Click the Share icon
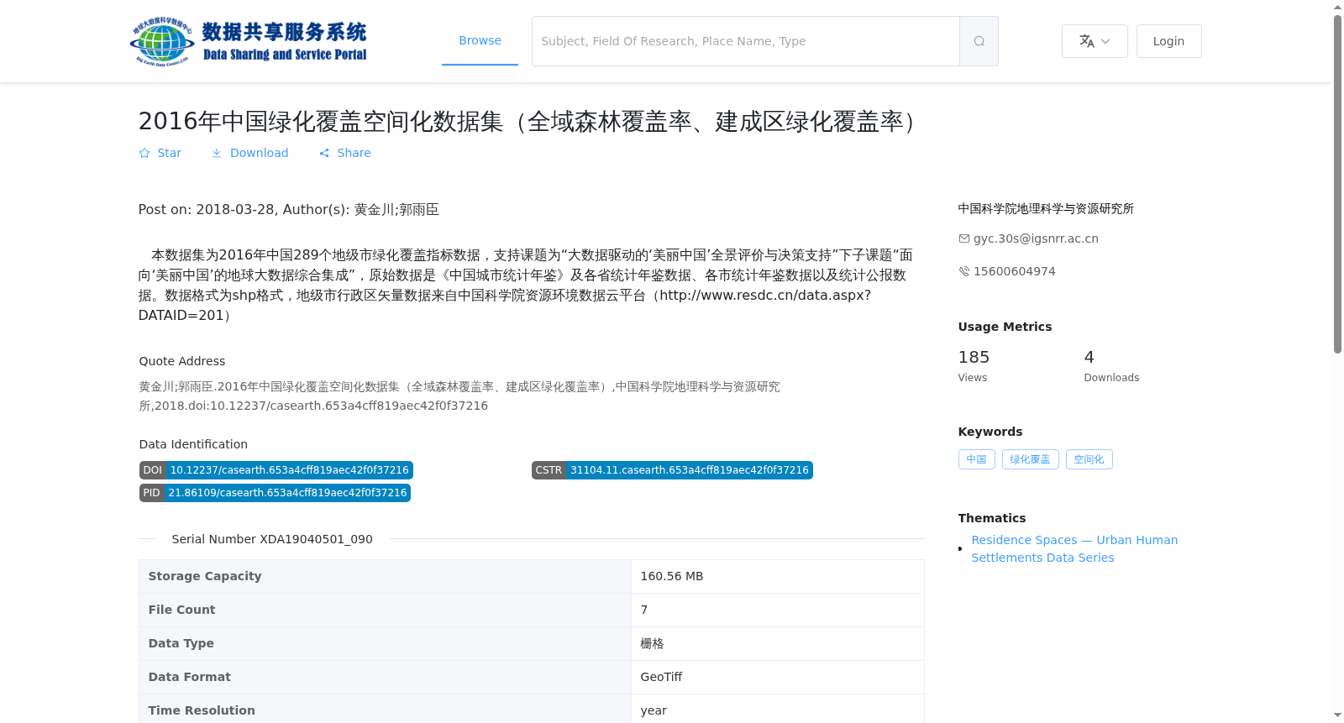 pyautogui.click(x=324, y=153)
